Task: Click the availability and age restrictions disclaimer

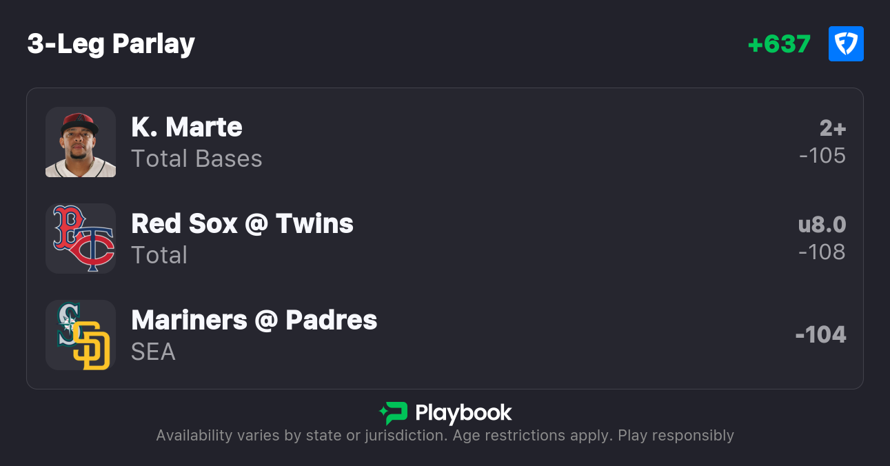Action: point(445,436)
